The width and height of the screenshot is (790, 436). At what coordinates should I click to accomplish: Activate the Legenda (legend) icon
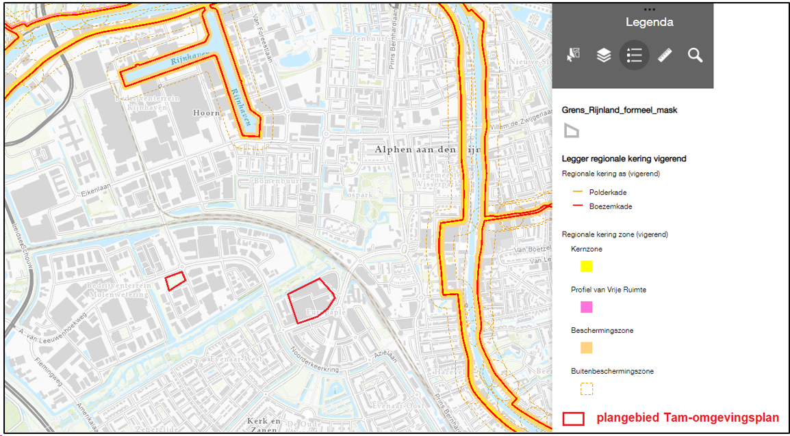[x=635, y=55]
